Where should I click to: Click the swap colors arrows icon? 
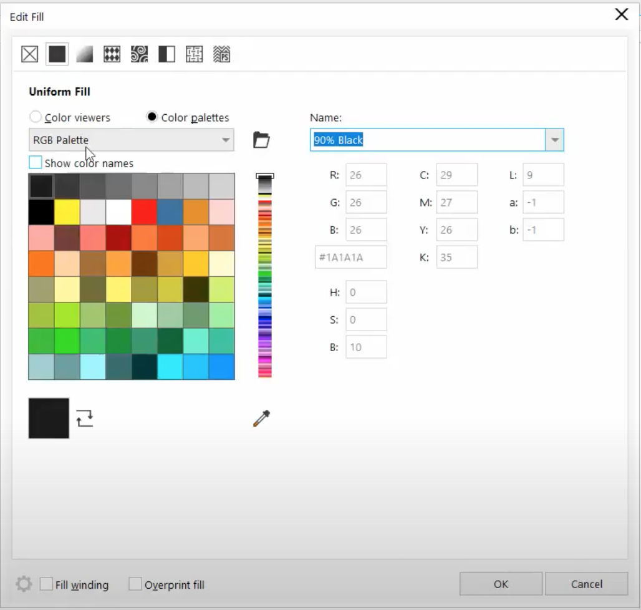pos(85,418)
